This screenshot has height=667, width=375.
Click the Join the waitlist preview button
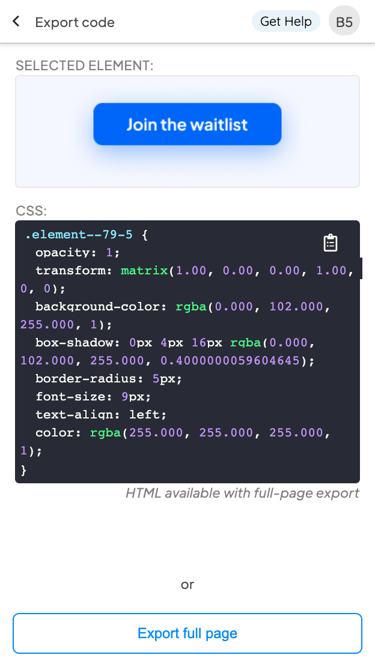pos(187,124)
